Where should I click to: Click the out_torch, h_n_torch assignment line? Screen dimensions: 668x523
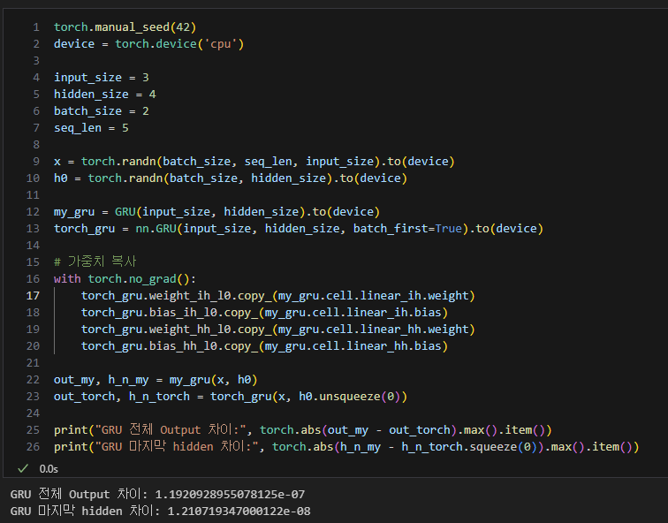pos(231,397)
